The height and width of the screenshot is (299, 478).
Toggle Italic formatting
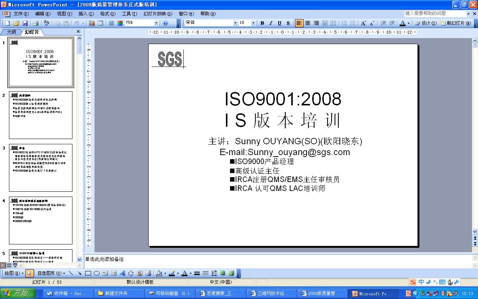pos(271,23)
